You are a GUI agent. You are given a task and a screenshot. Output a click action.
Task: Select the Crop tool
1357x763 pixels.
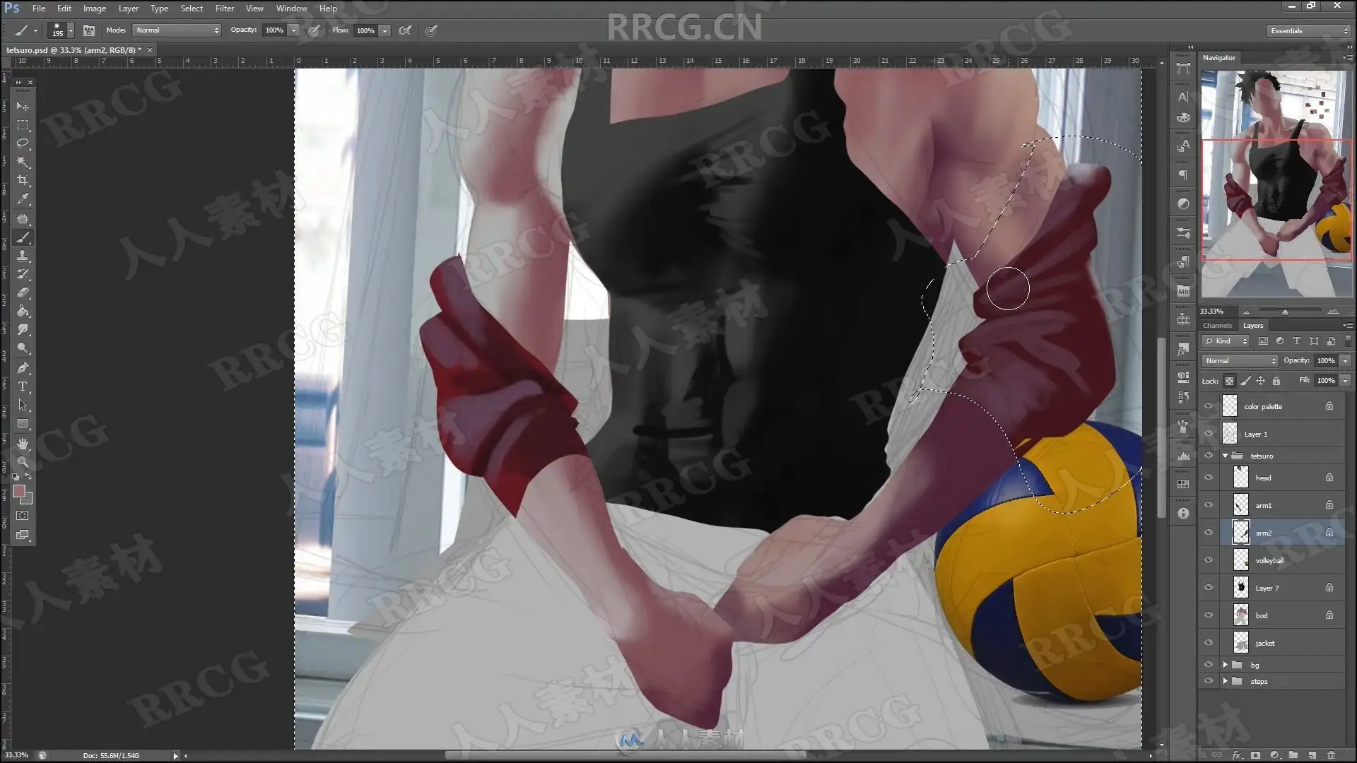(23, 181)
